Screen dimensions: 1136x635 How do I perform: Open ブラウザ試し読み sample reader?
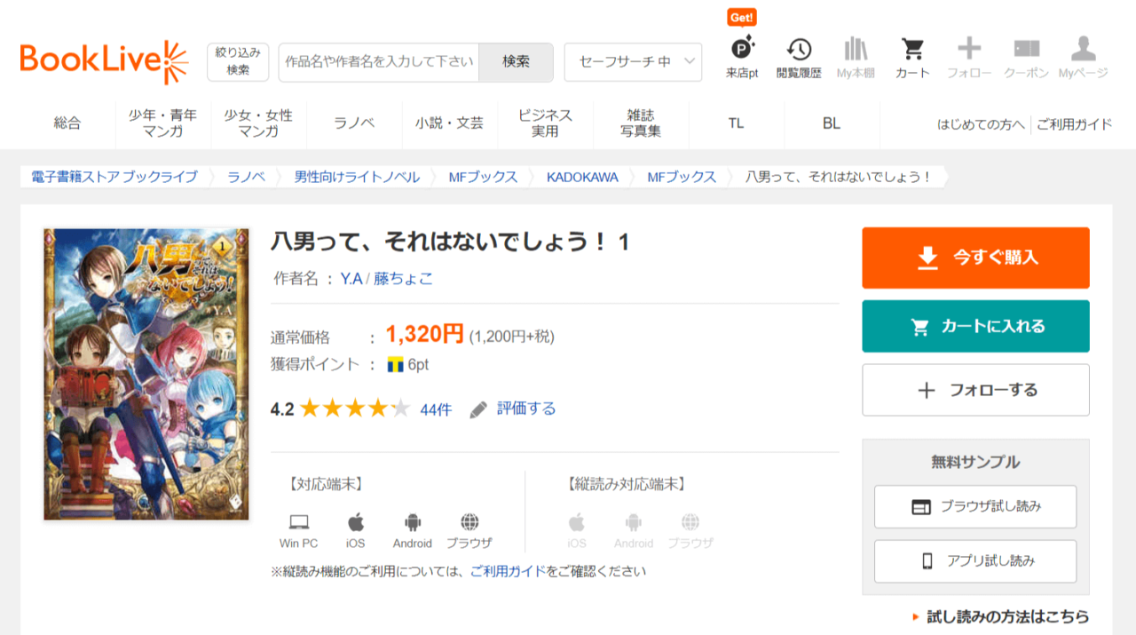tap(975, 507)
